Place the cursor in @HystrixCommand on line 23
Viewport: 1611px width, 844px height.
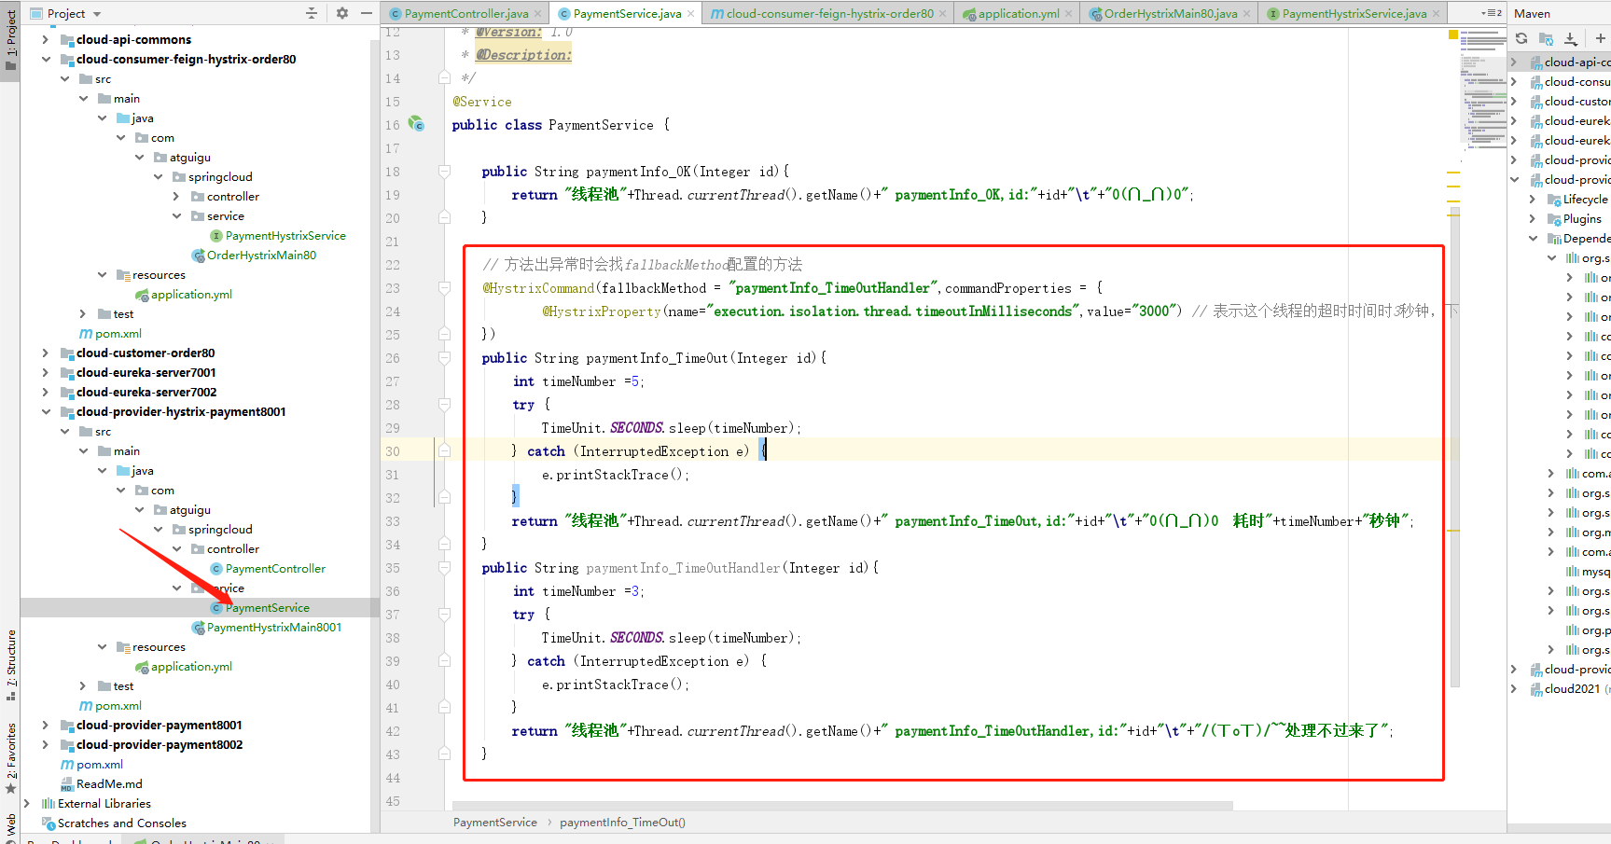tap(538, 288)
